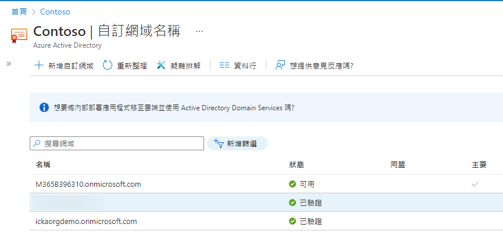Click the 重新整理 refresh icon
The height and width of the screenshot is (242, 503).
(x=108, y=66)
